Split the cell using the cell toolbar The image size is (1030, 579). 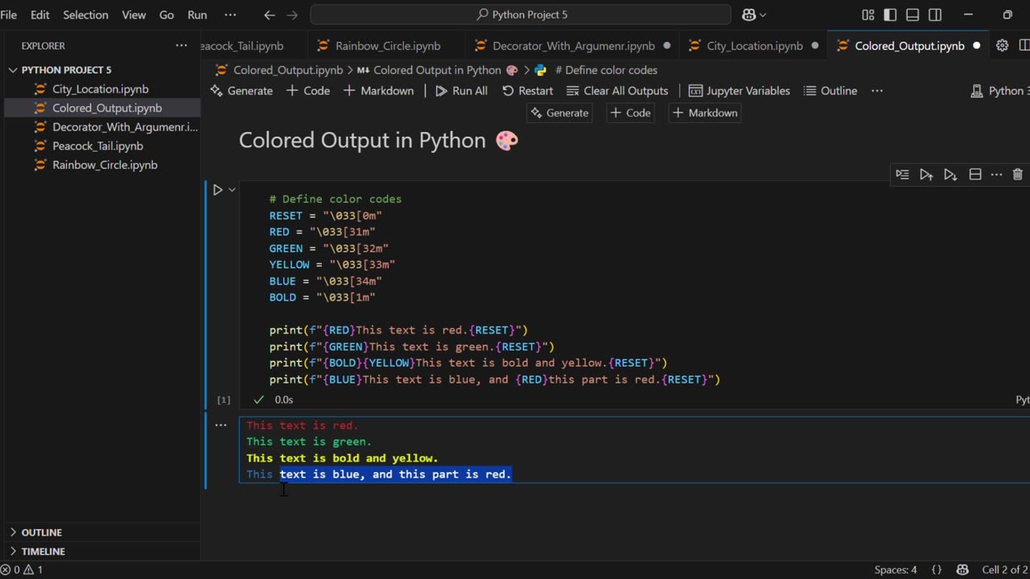pos(974,175)
